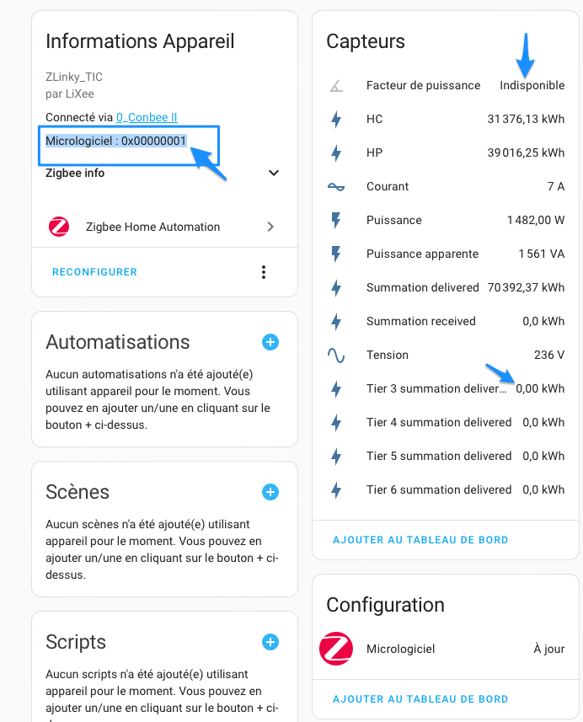Open the Summation delivered sensor row
This screenshot has height=722, width=583.
tap(446, 288)
